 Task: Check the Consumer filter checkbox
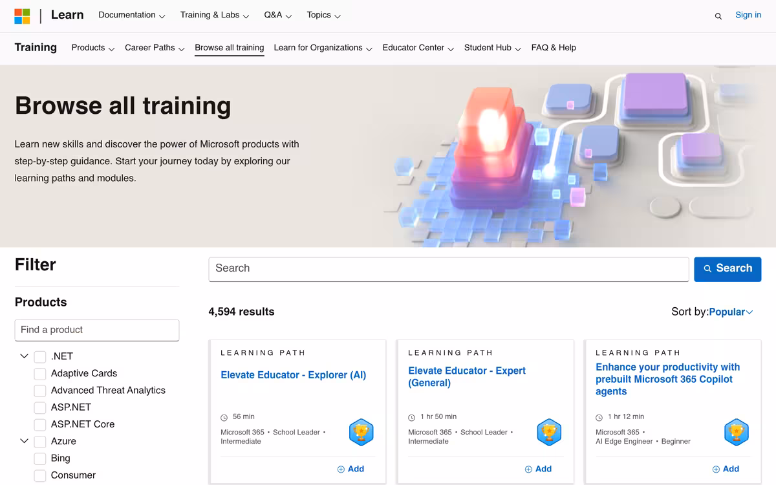coord(40,476)
